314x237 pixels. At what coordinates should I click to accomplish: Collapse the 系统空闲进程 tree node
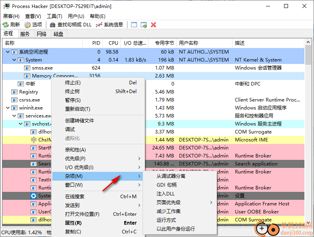(8, 52)
